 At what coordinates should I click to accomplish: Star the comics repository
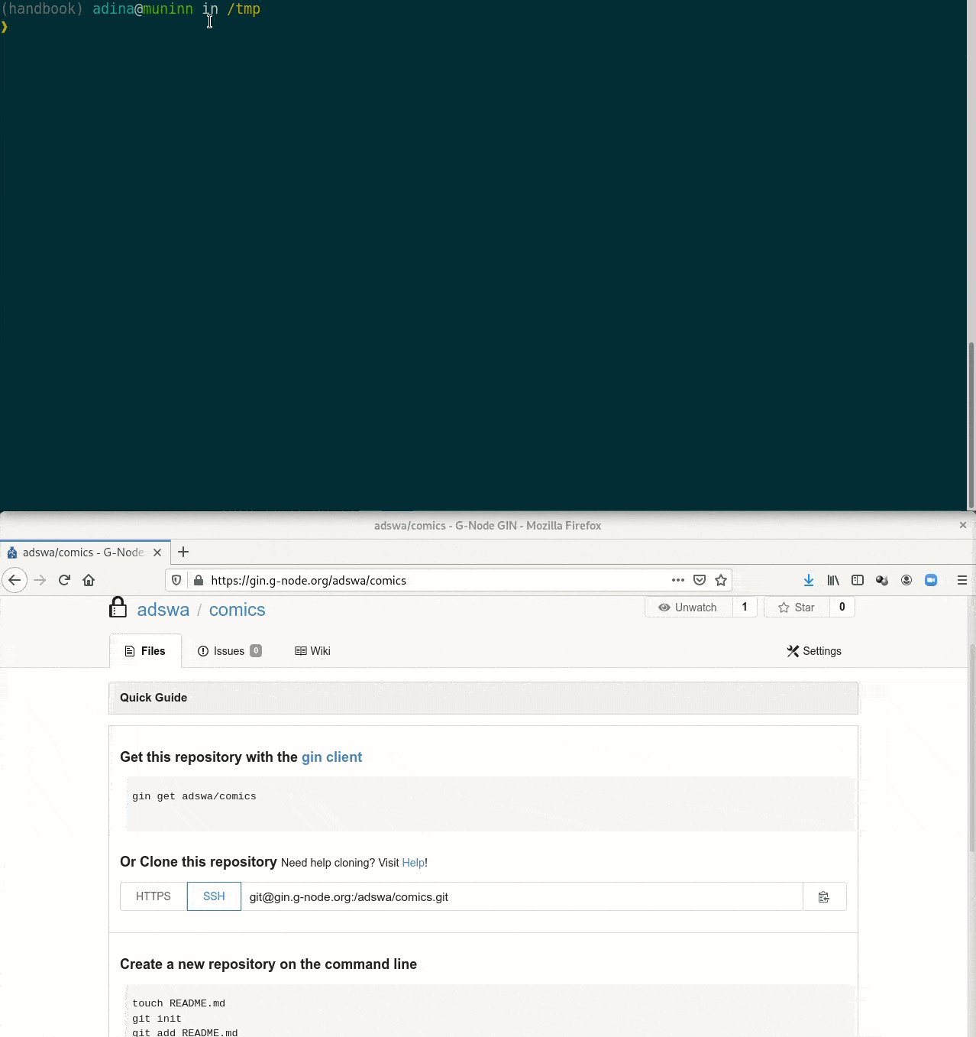[797, 608]
